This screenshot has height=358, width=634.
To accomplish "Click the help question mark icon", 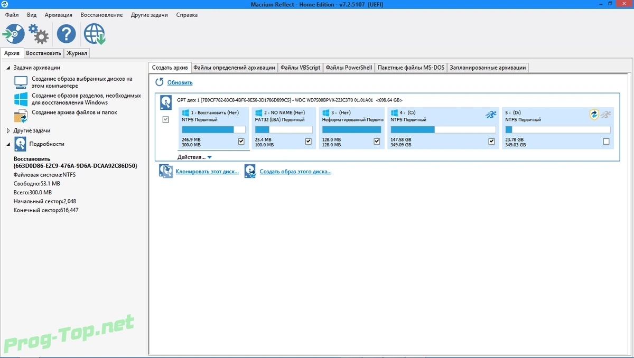I will (66, 34).
